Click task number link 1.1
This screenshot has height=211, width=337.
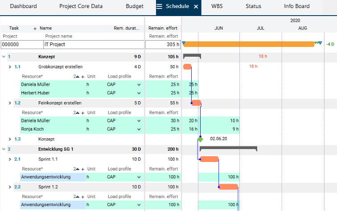coord(17,66)
